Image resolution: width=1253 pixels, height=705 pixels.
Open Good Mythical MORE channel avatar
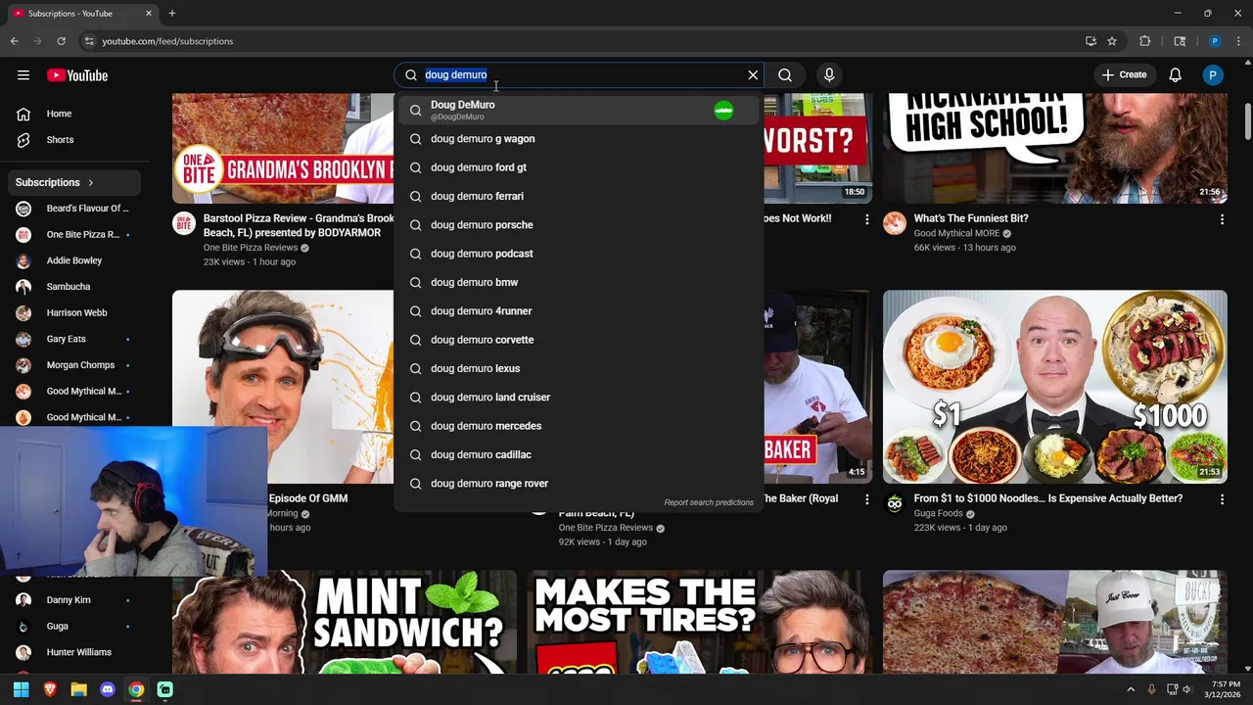coord(895,223)
